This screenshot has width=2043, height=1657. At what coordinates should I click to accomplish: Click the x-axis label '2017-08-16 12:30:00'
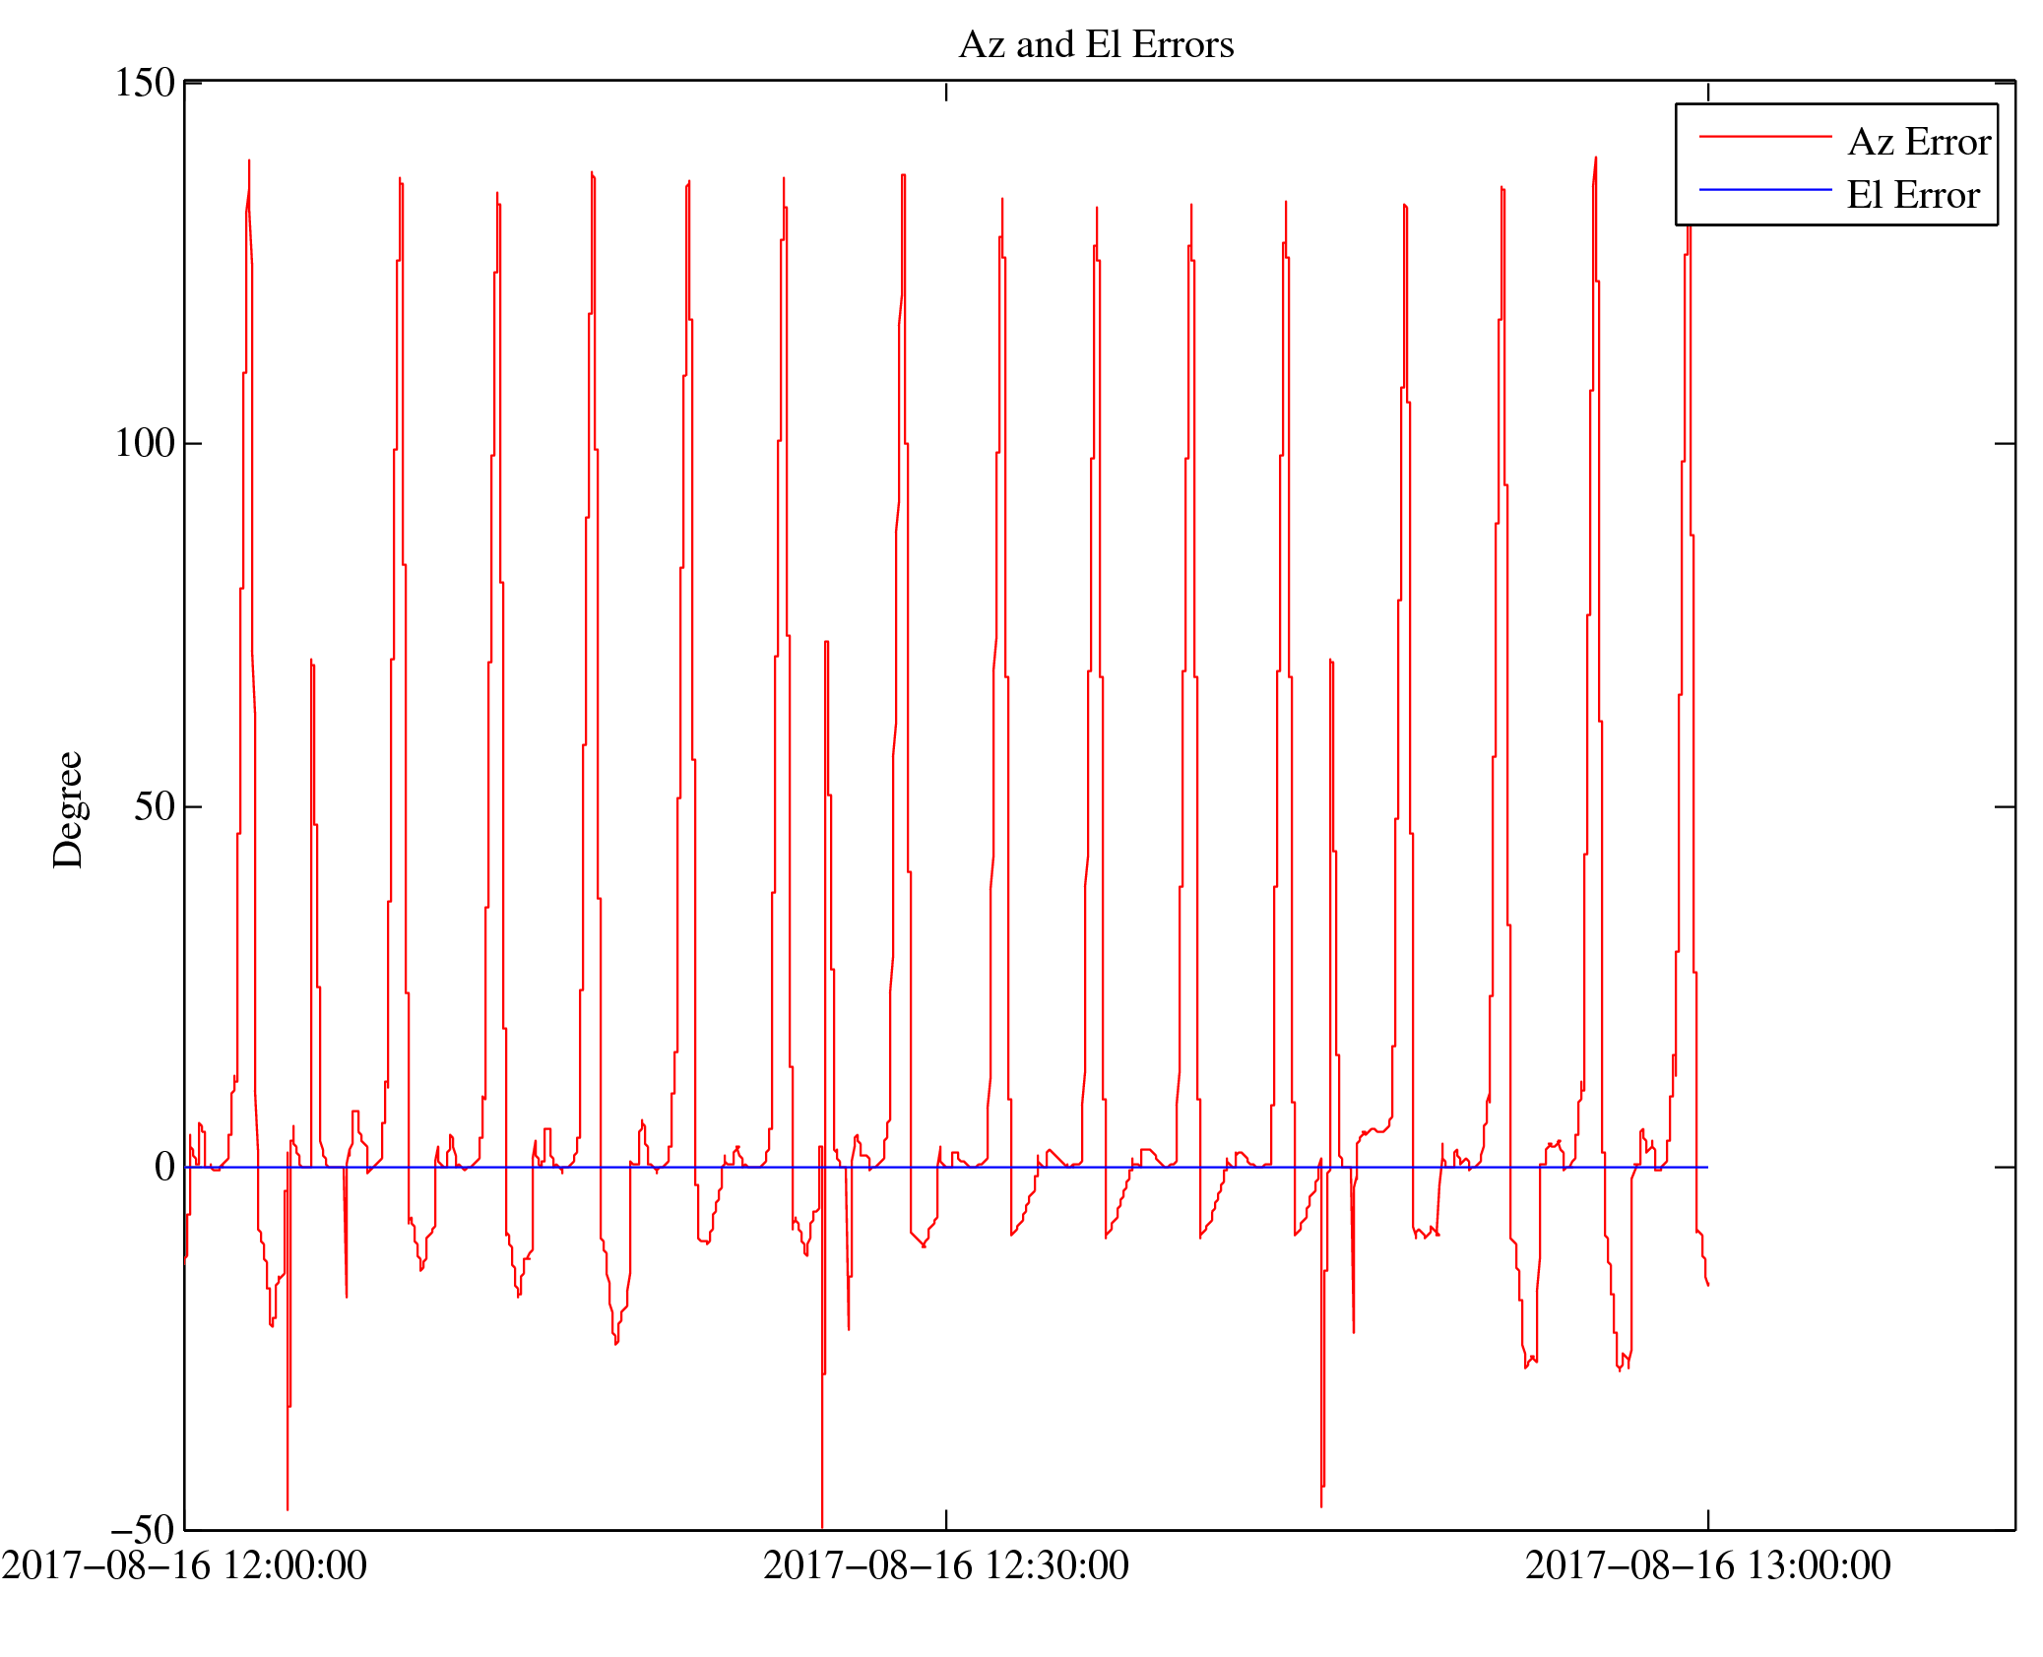pyautogui.click(x=946, y=1566)
